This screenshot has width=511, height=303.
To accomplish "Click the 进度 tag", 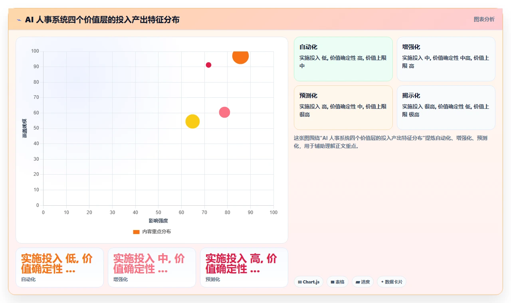I will pos(362,282).
